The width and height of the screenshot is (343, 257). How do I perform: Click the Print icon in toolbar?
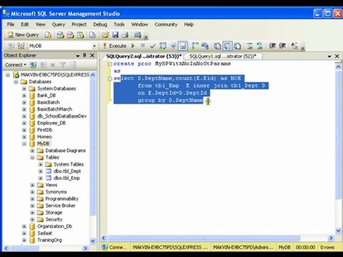coord(125,35)
